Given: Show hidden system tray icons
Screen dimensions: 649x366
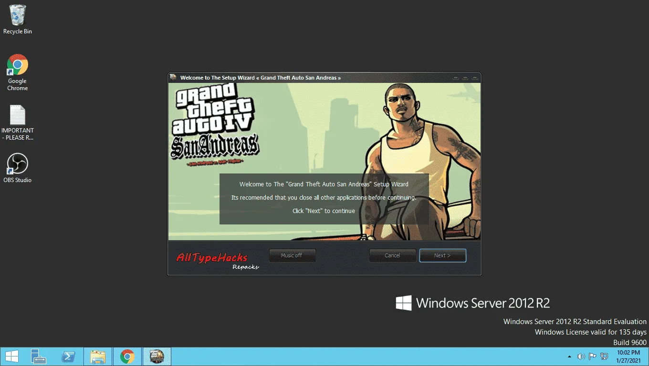Looking at the screenshot, I should point(569,356).
